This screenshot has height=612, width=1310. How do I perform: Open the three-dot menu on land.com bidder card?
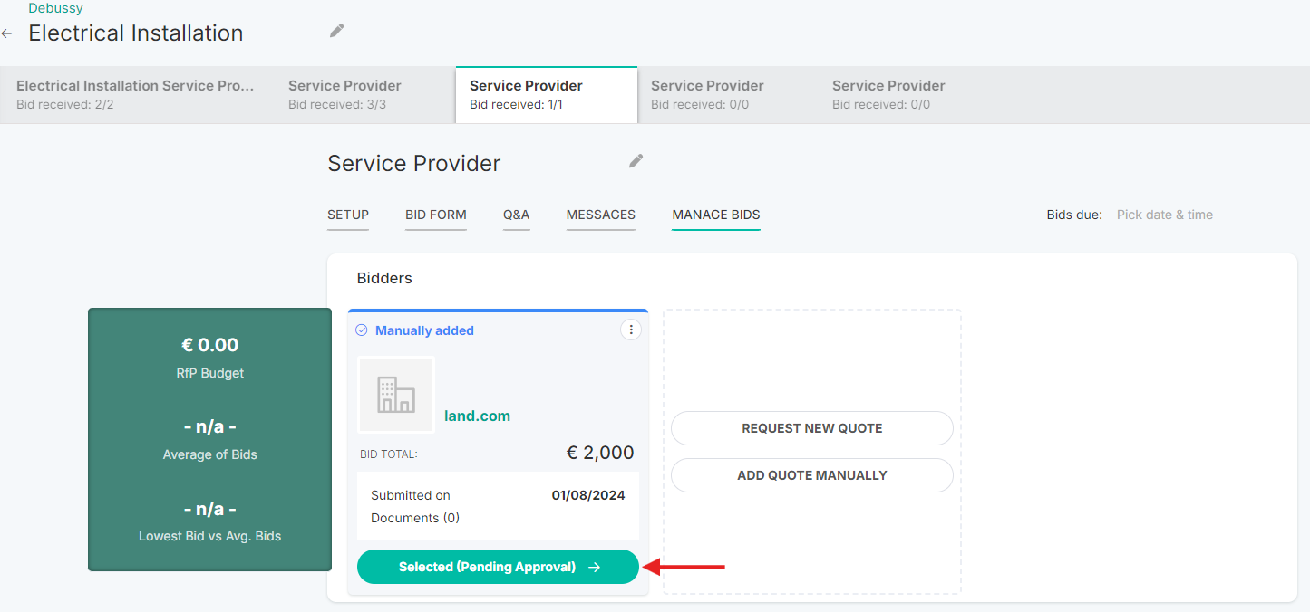pyautogui.click(x=631, y=330)
